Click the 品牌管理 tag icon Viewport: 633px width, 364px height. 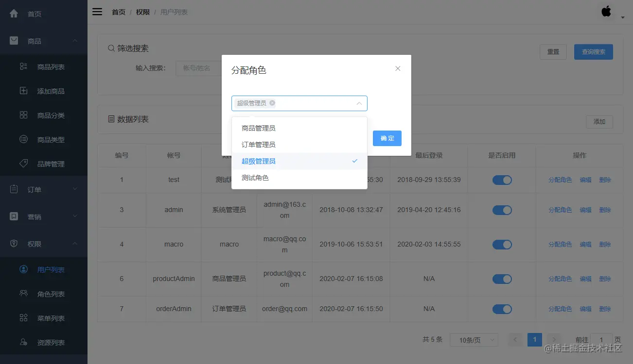point(23,164)
